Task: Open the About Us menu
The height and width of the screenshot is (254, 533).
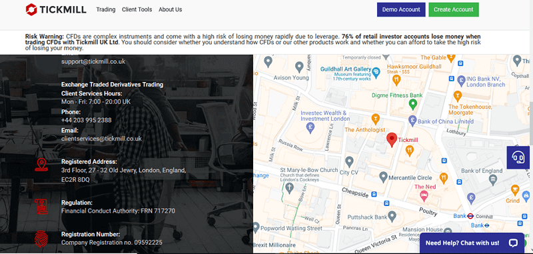Action: point(171,9)
